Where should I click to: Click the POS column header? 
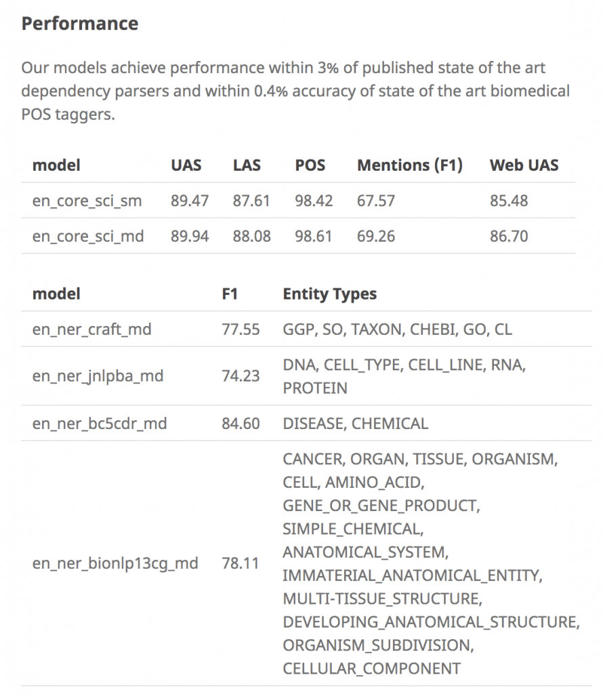310,165
